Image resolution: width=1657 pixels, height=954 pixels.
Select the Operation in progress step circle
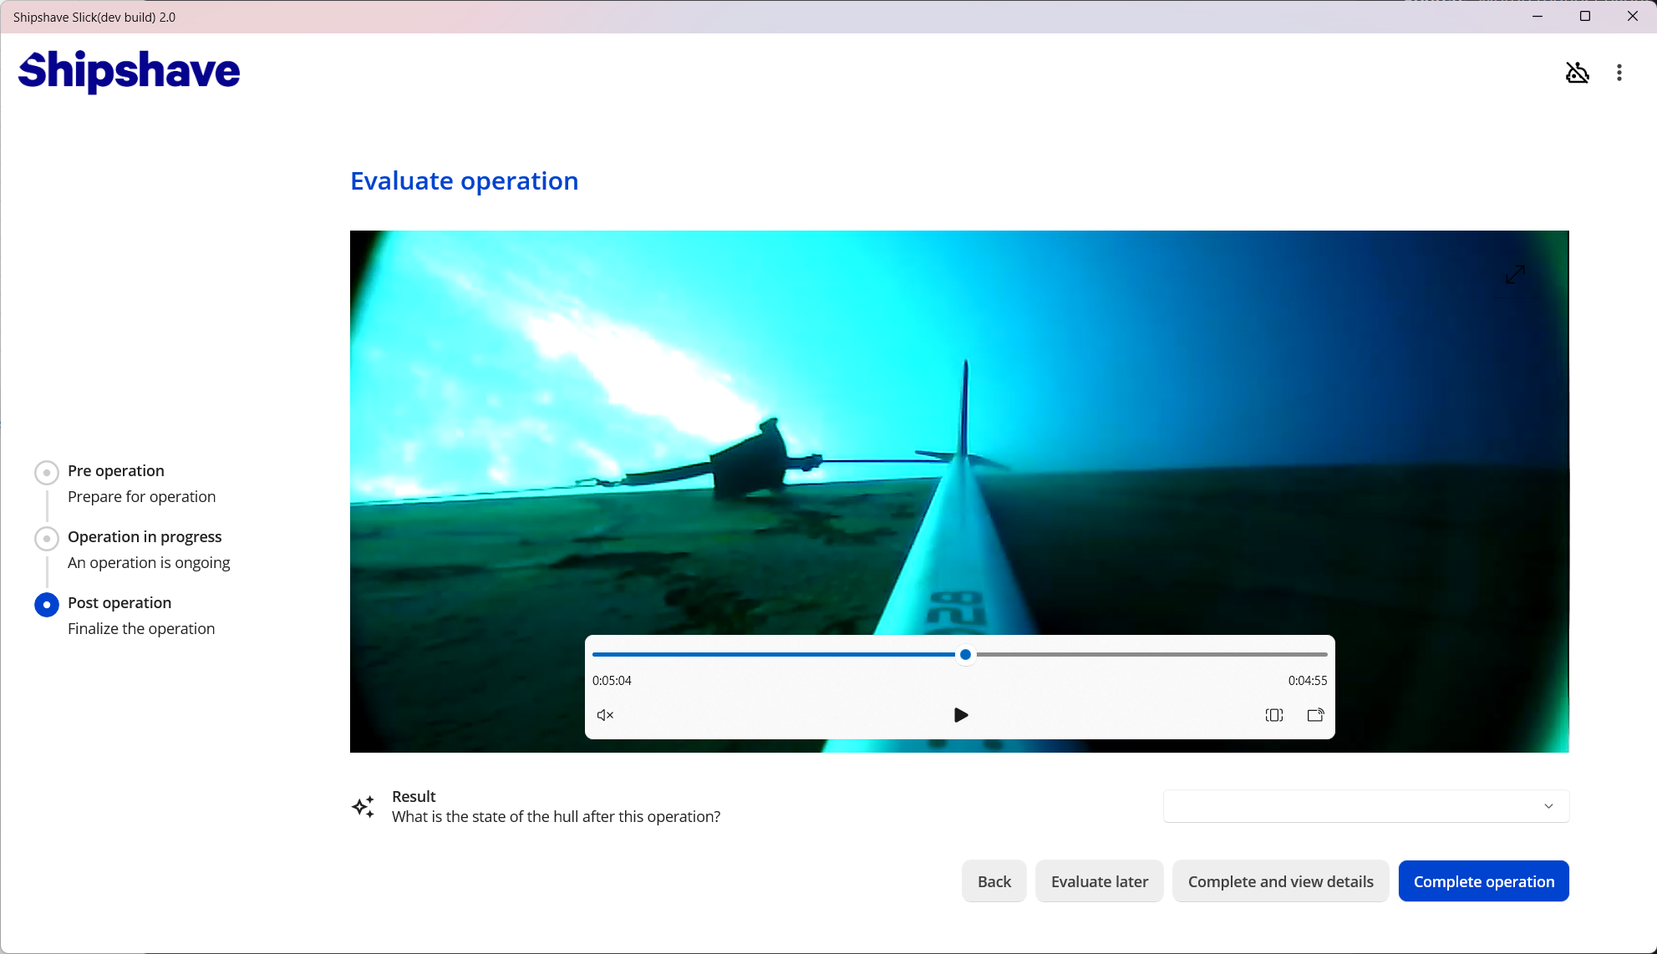47,538
